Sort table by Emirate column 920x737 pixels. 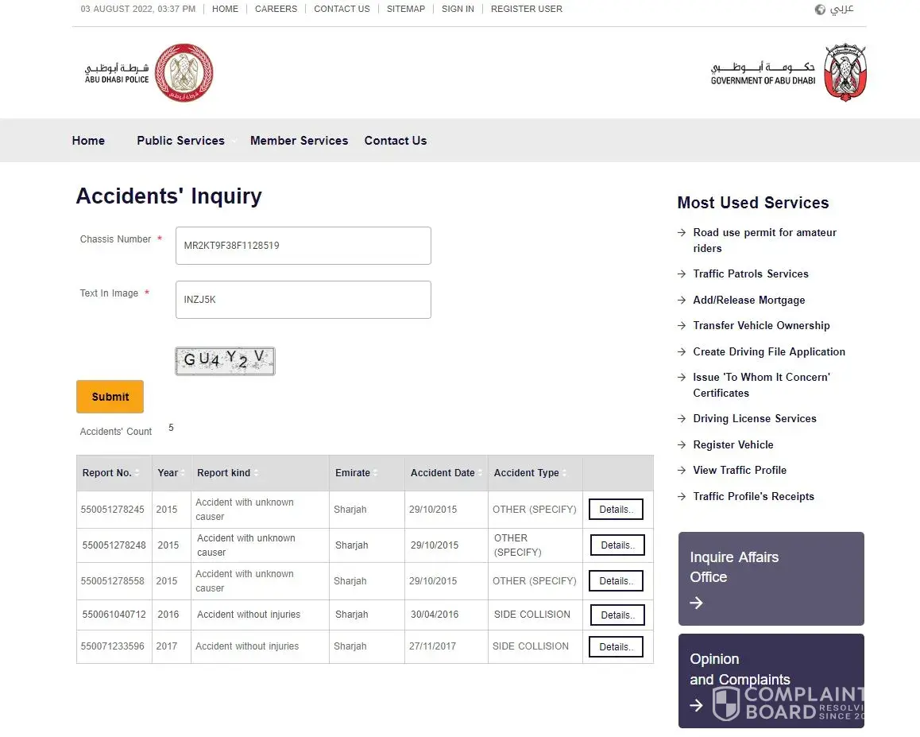(x=375, y=473)
